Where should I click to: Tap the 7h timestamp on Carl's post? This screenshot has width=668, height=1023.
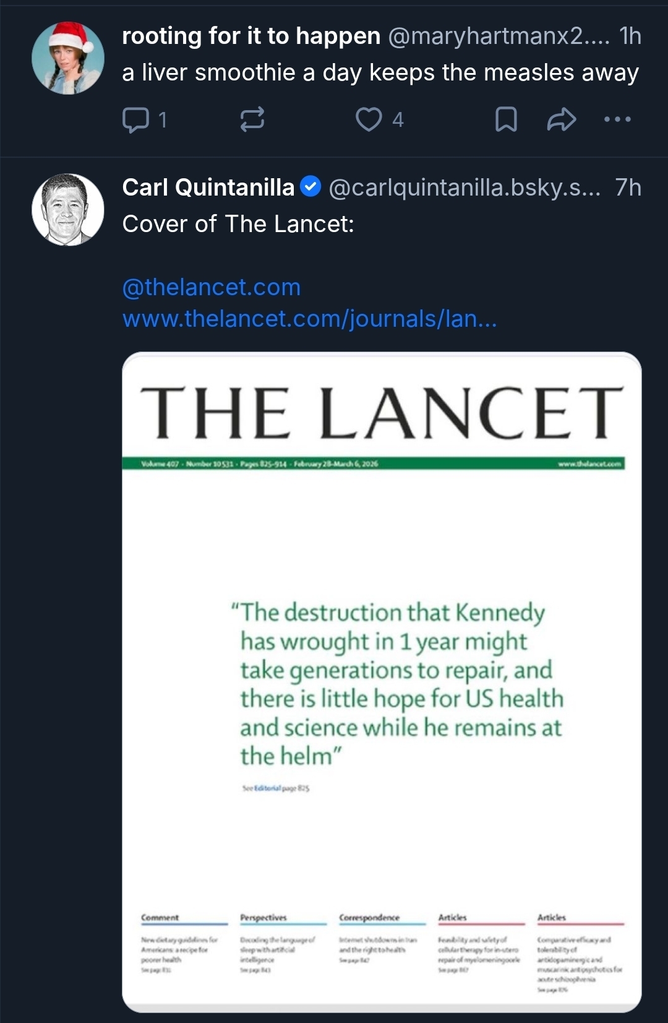(x=628, y=187)
